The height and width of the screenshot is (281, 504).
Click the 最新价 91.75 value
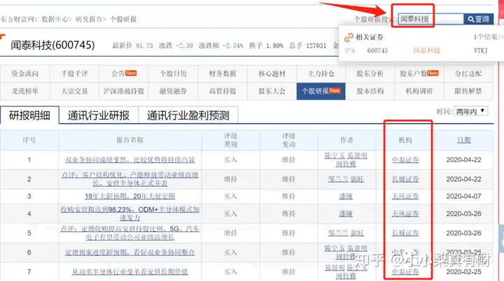(144, 45)
